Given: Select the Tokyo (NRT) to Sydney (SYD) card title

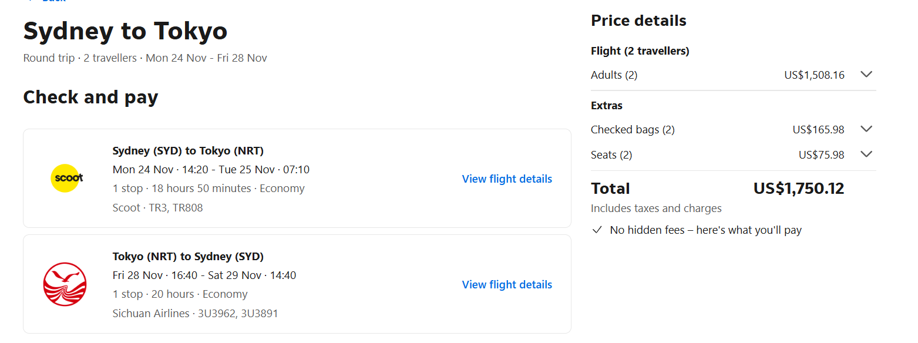Looking at the screenshot, I should [x=188, y=257].
